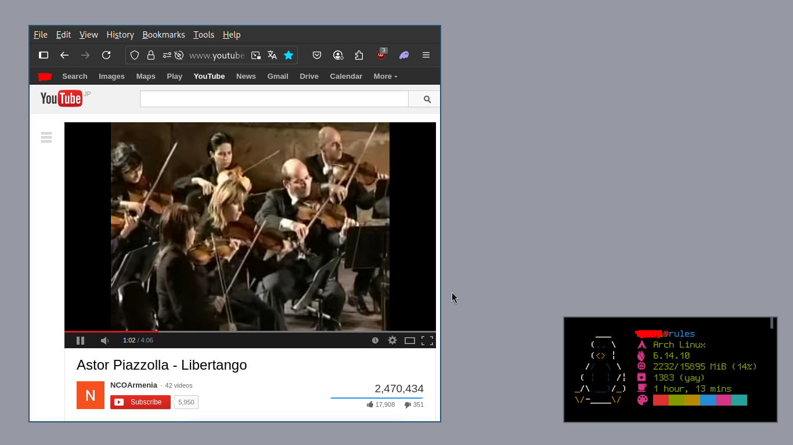Click the Astor Piazzolla - Libertango title

[x=162, y=365]
